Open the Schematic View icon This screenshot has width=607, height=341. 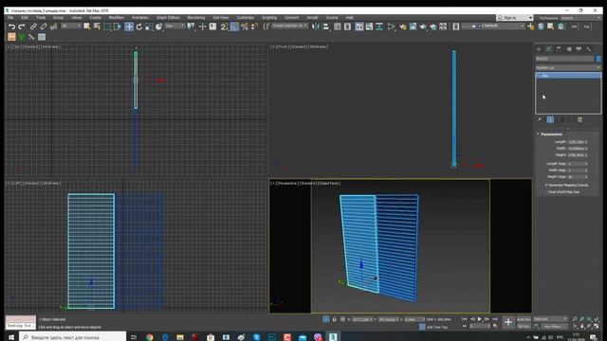click(x=379, y=27)
